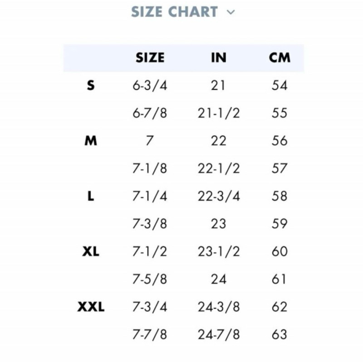Select hat size 6-7/8 cell
The width and height of the screenshot is (363, 363).
click(150, 113)
